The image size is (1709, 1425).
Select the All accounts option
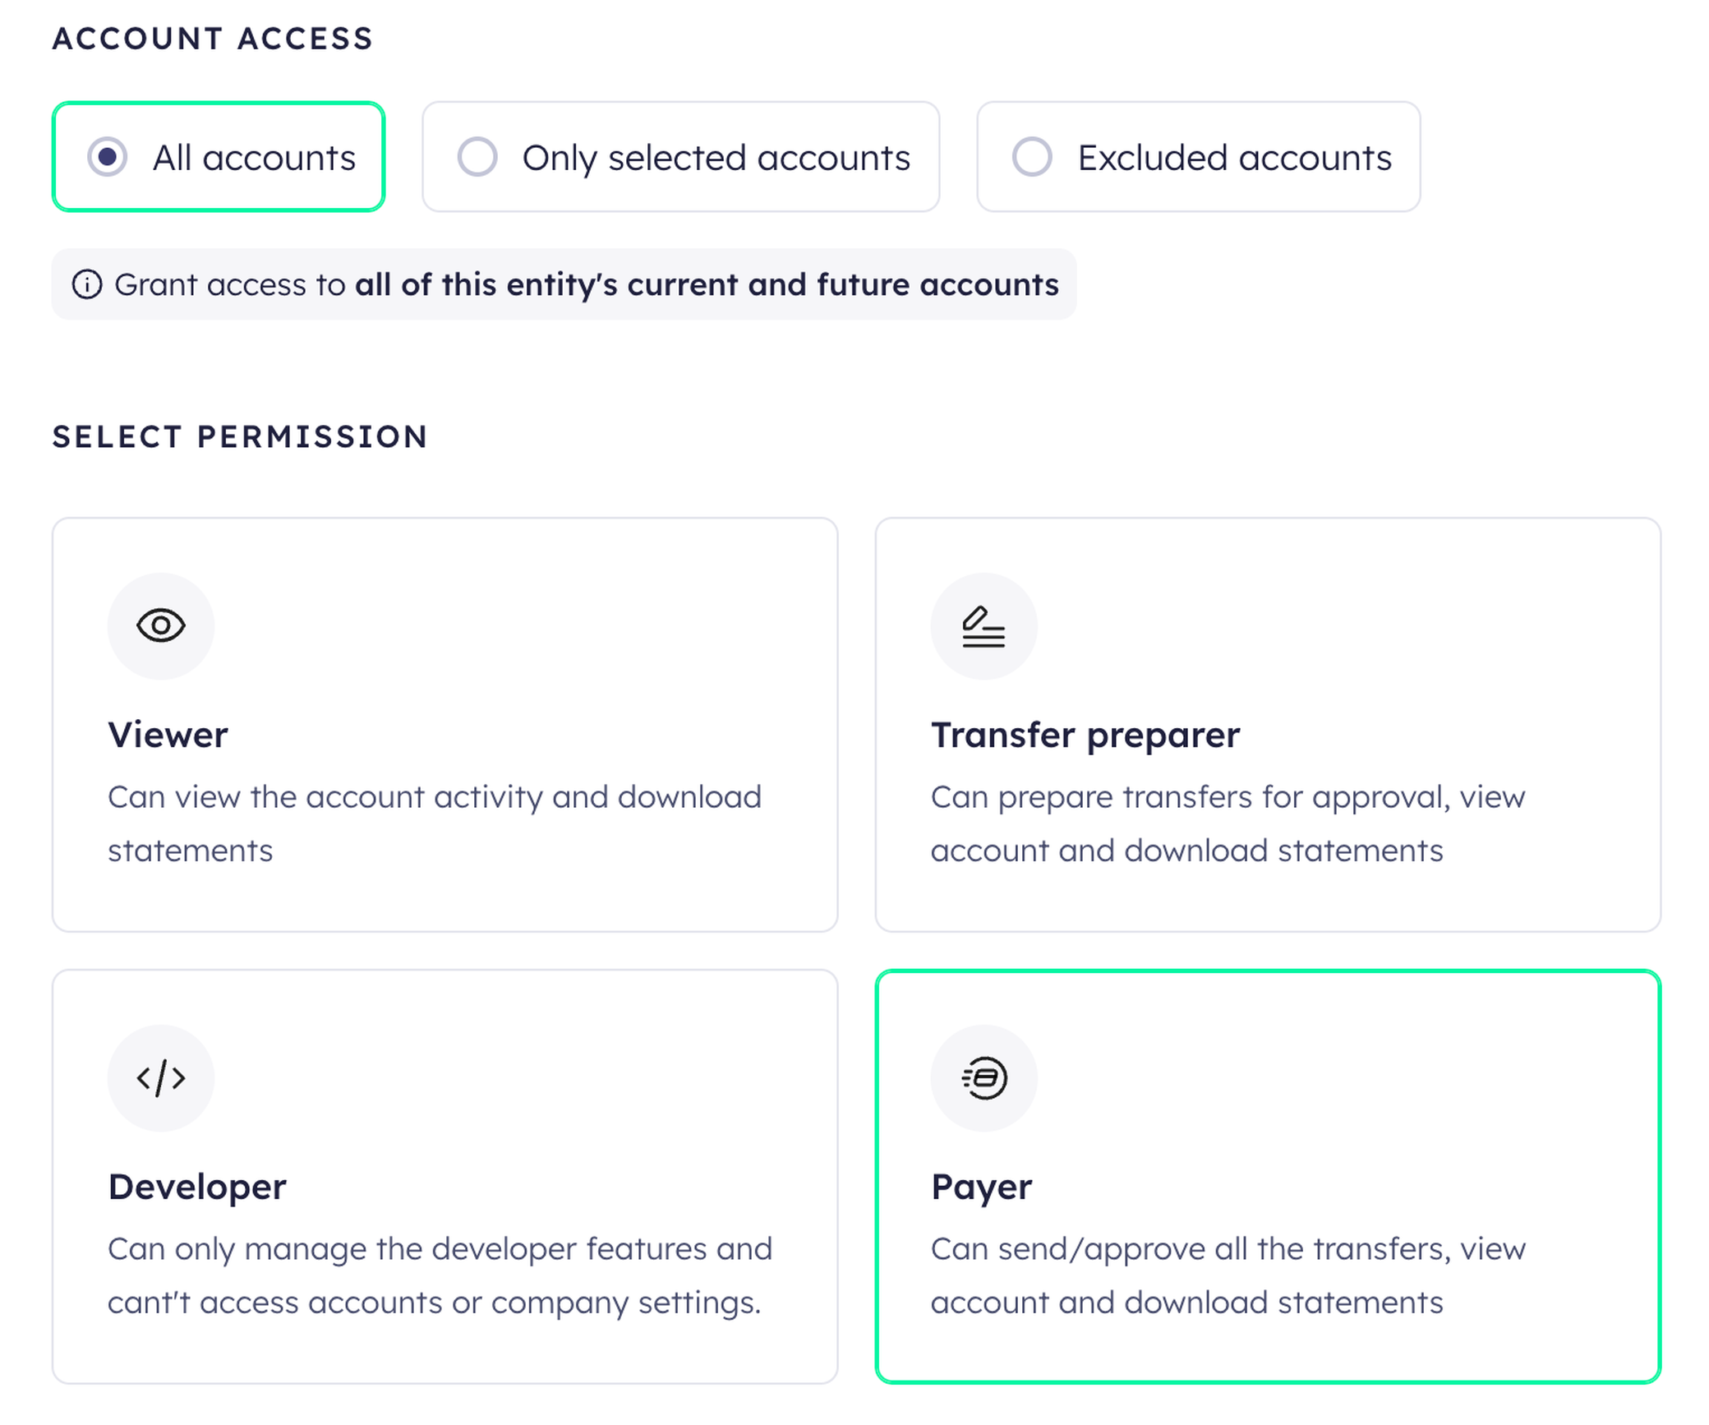218,156
